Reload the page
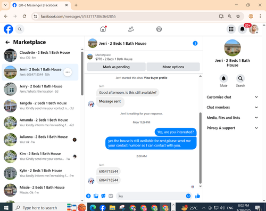This screenshot has width=266, height=211. coord(24,17)
